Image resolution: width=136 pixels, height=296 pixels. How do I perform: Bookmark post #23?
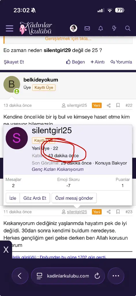coord(118,212)
